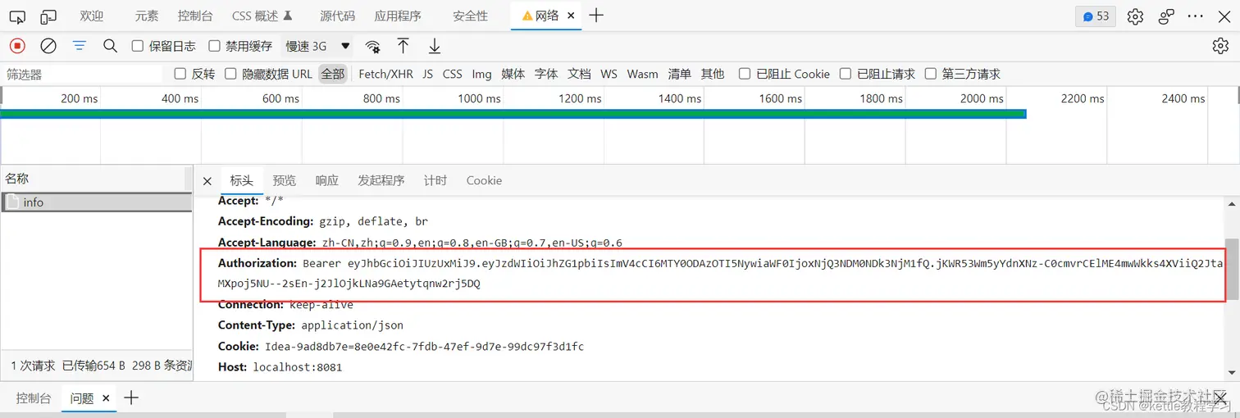Screen dimensions: 1240x418
Task: Open the customize and control DevTools icon
Action: point(1166,16)
